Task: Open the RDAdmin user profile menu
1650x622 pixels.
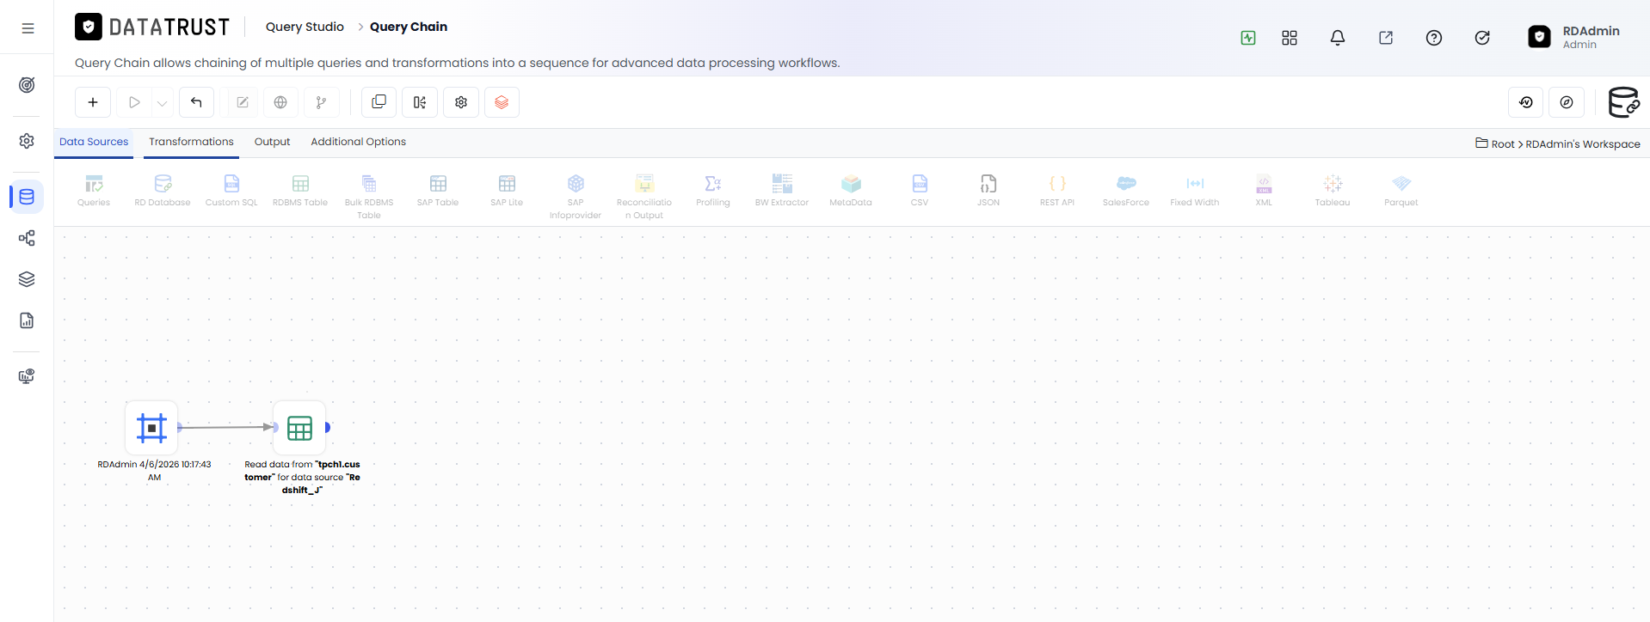Action: (1574, 37)
